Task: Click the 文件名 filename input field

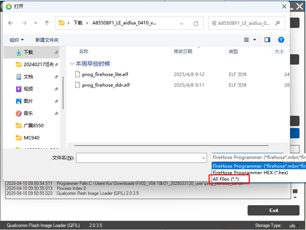Action: (141, 158)
